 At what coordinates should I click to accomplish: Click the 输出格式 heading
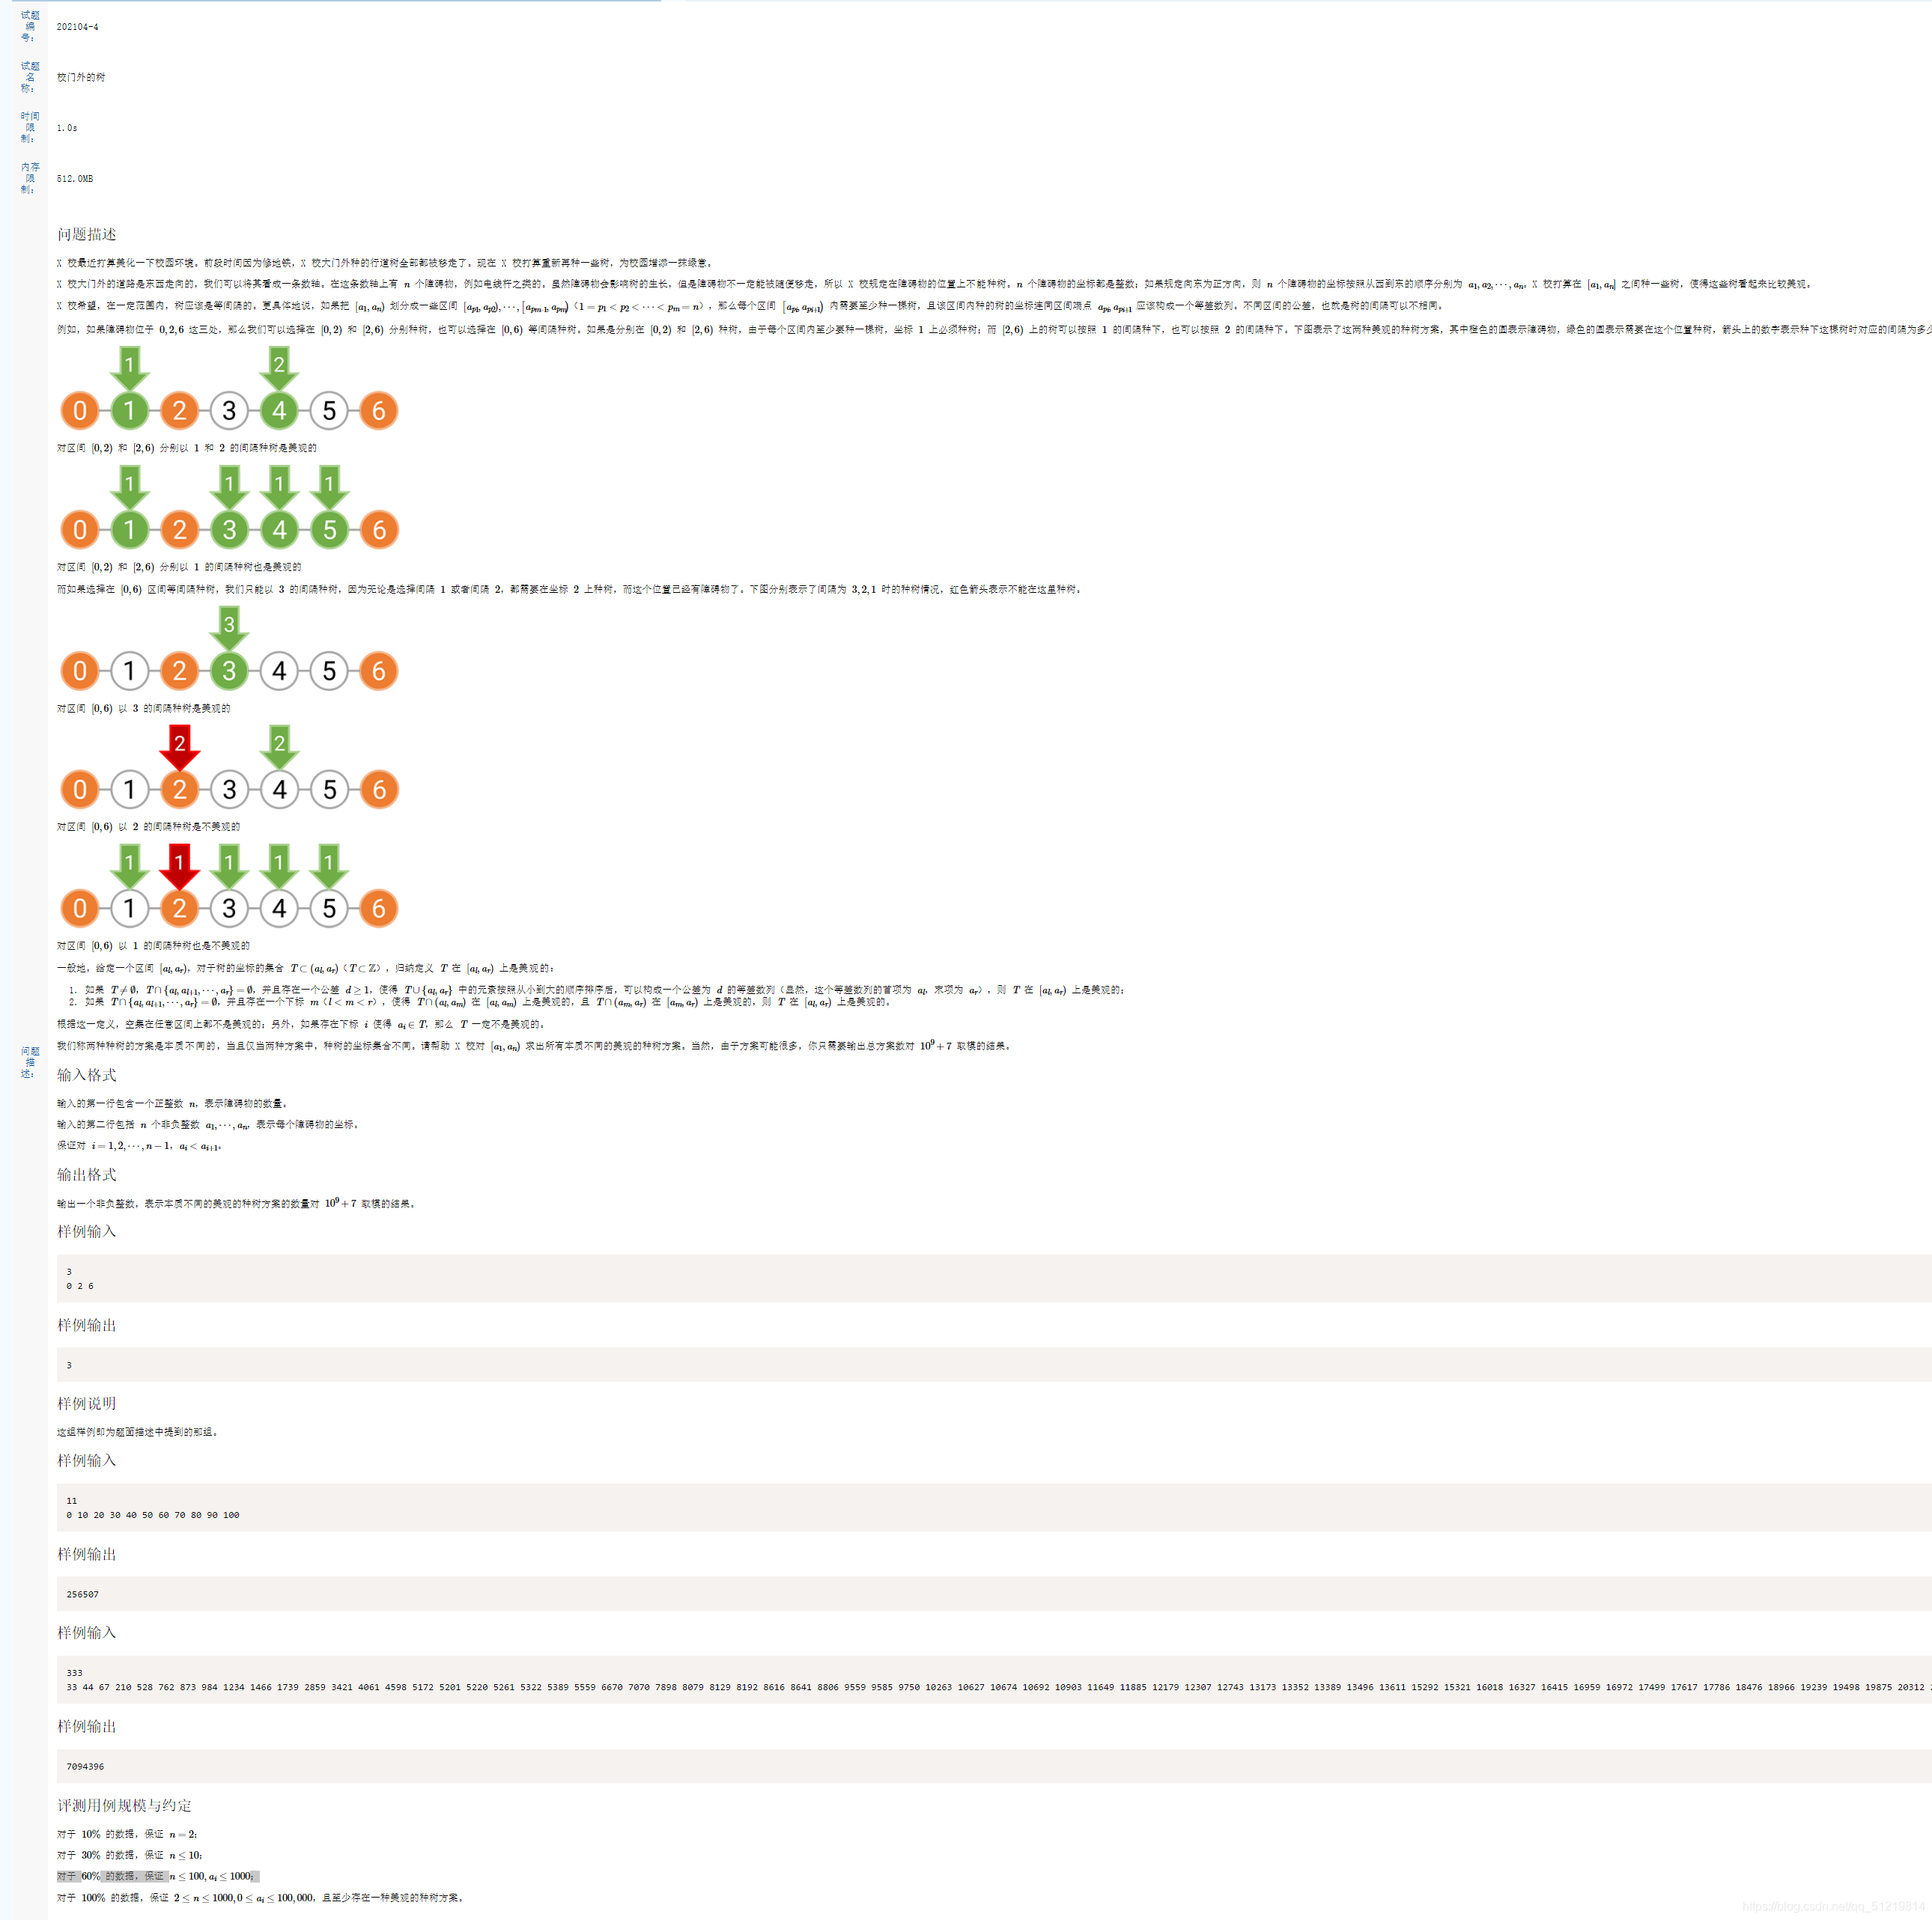pos(86,1174)
